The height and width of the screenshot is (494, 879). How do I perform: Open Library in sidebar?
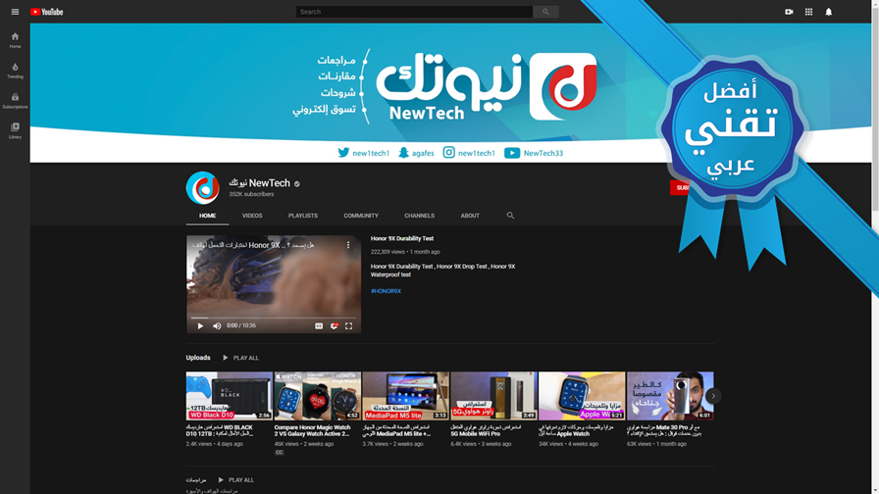tap(15, 131)
